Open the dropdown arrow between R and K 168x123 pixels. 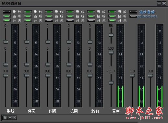(10, 118)
